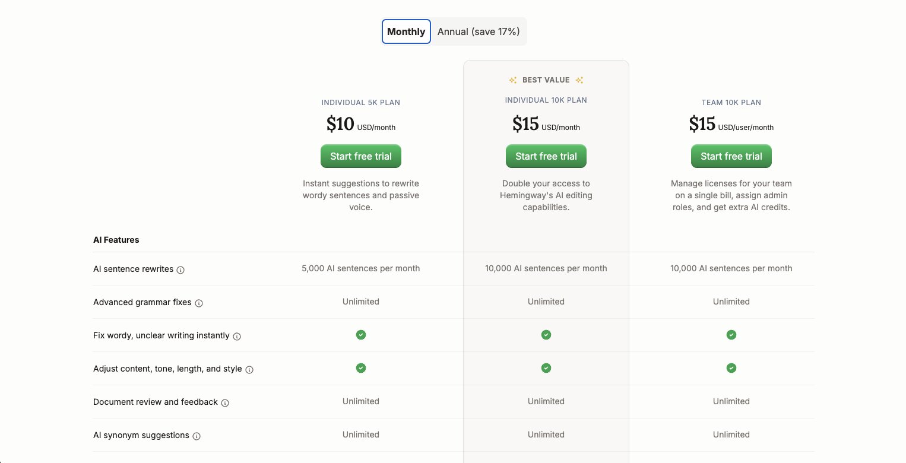This screenshot has height=463, width=906.
Task: Click the info icon beside Advanced grammar fixes
Action: (x=199, y=303)
